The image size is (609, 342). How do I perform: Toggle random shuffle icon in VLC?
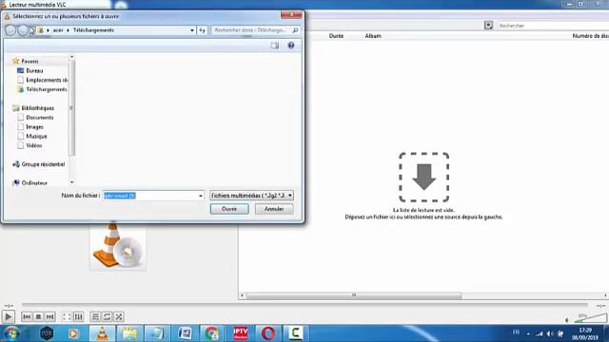pyautogui.click(x=118, y=316)
